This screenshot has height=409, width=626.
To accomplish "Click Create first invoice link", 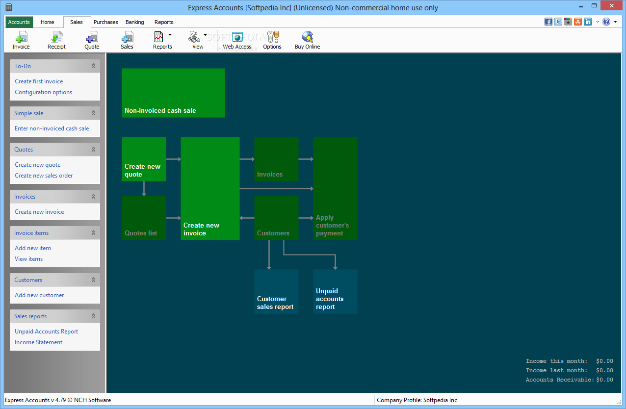I will [39, 81].
